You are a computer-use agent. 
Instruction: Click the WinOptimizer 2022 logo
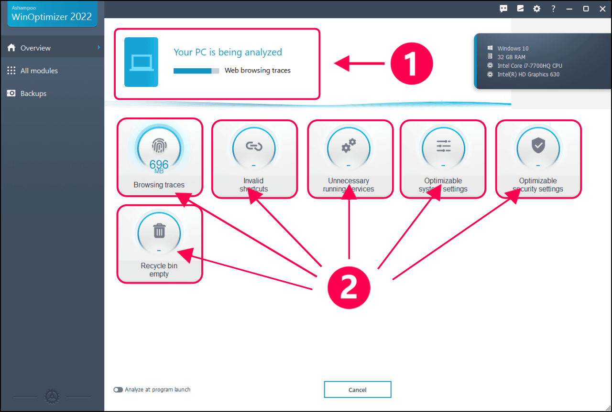click(x=52, y=13)
